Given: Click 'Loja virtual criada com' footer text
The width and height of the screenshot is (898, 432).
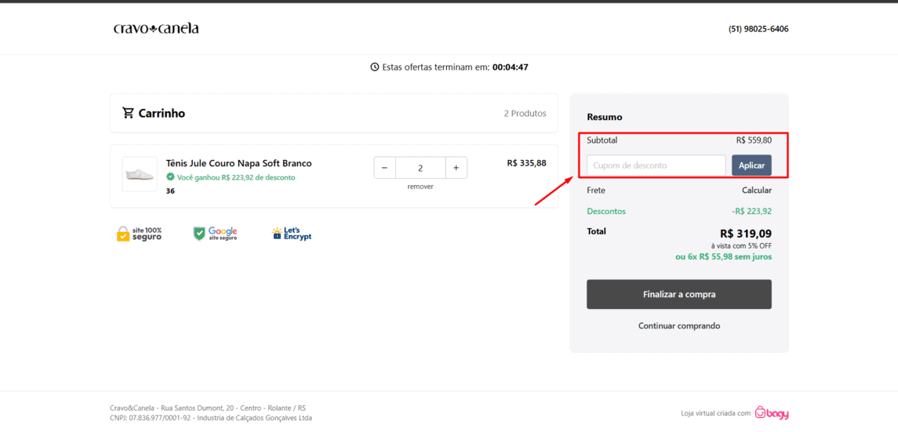Looking at the screenshot, I should [x=715, y=413].
